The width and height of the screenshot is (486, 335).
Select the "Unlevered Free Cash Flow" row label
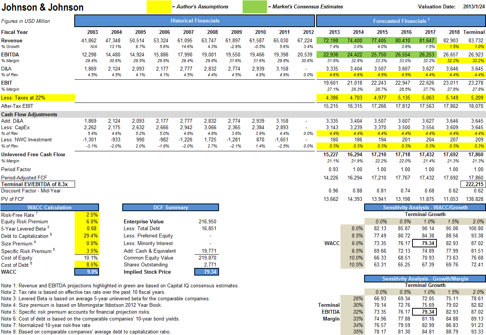point(33,154)
